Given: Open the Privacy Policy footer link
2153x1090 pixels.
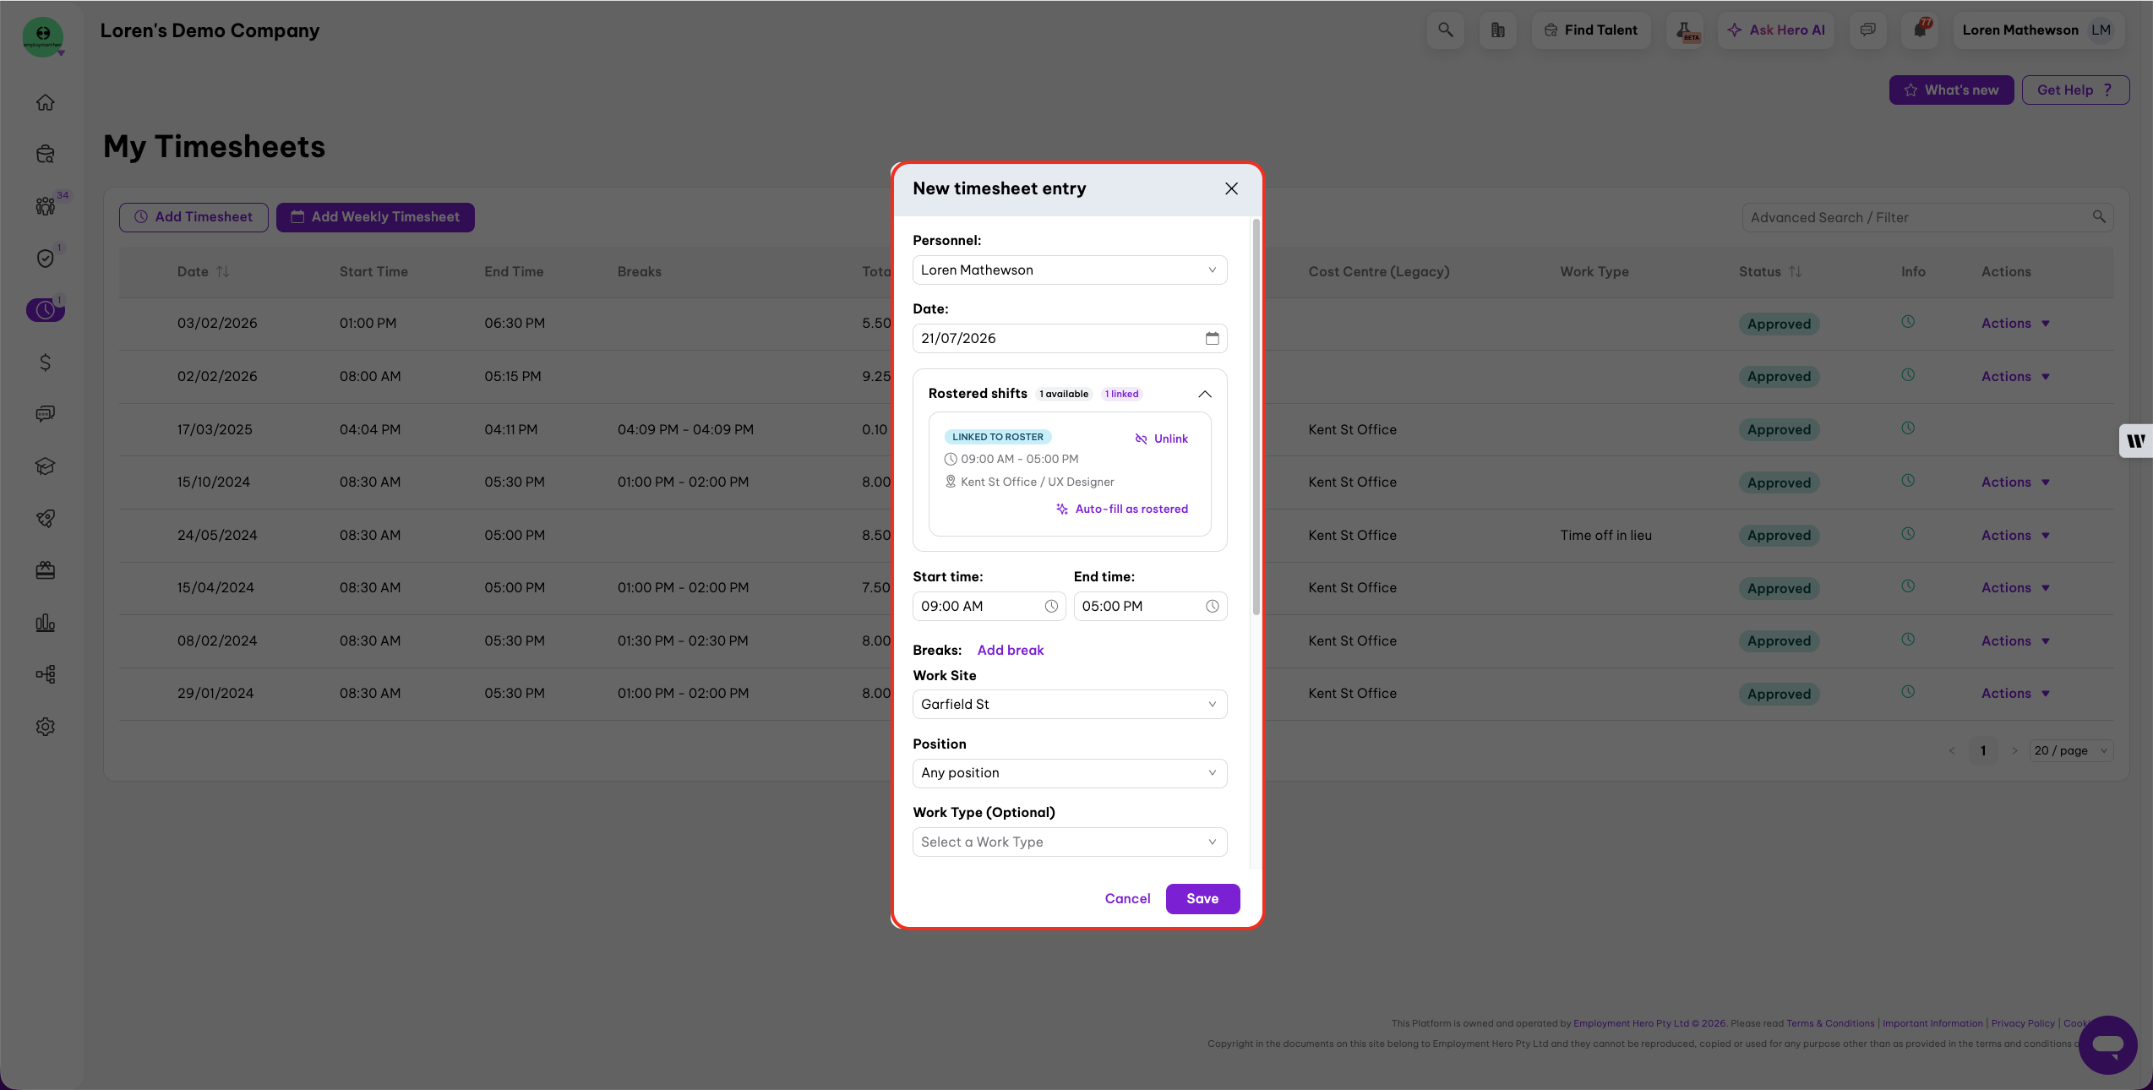Looking at the screenshot, I should pos(2023,1023).
